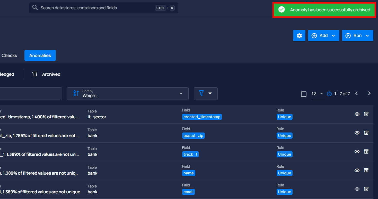The image size is (378, 199).
Task: View the created_timestamp anomaly eye icon
Action: point(357,114)
